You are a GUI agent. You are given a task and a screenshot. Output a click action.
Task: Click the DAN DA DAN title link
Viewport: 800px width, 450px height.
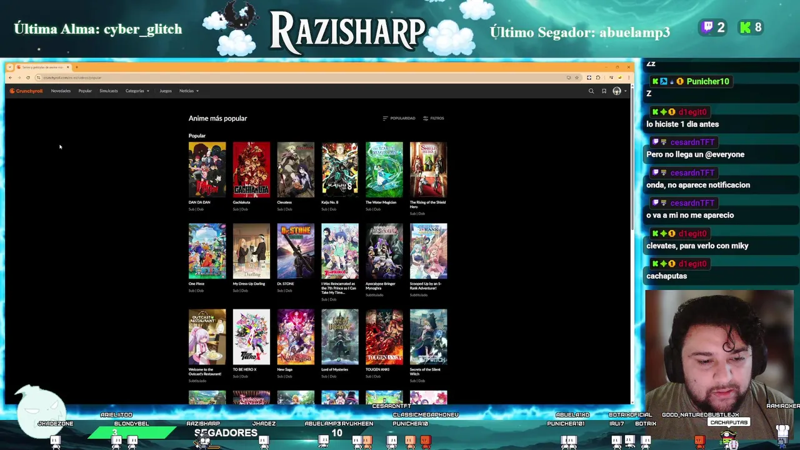coord(199,202)
